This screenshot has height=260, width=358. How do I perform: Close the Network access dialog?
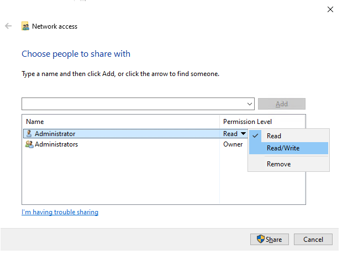click(x=330, y=9)
